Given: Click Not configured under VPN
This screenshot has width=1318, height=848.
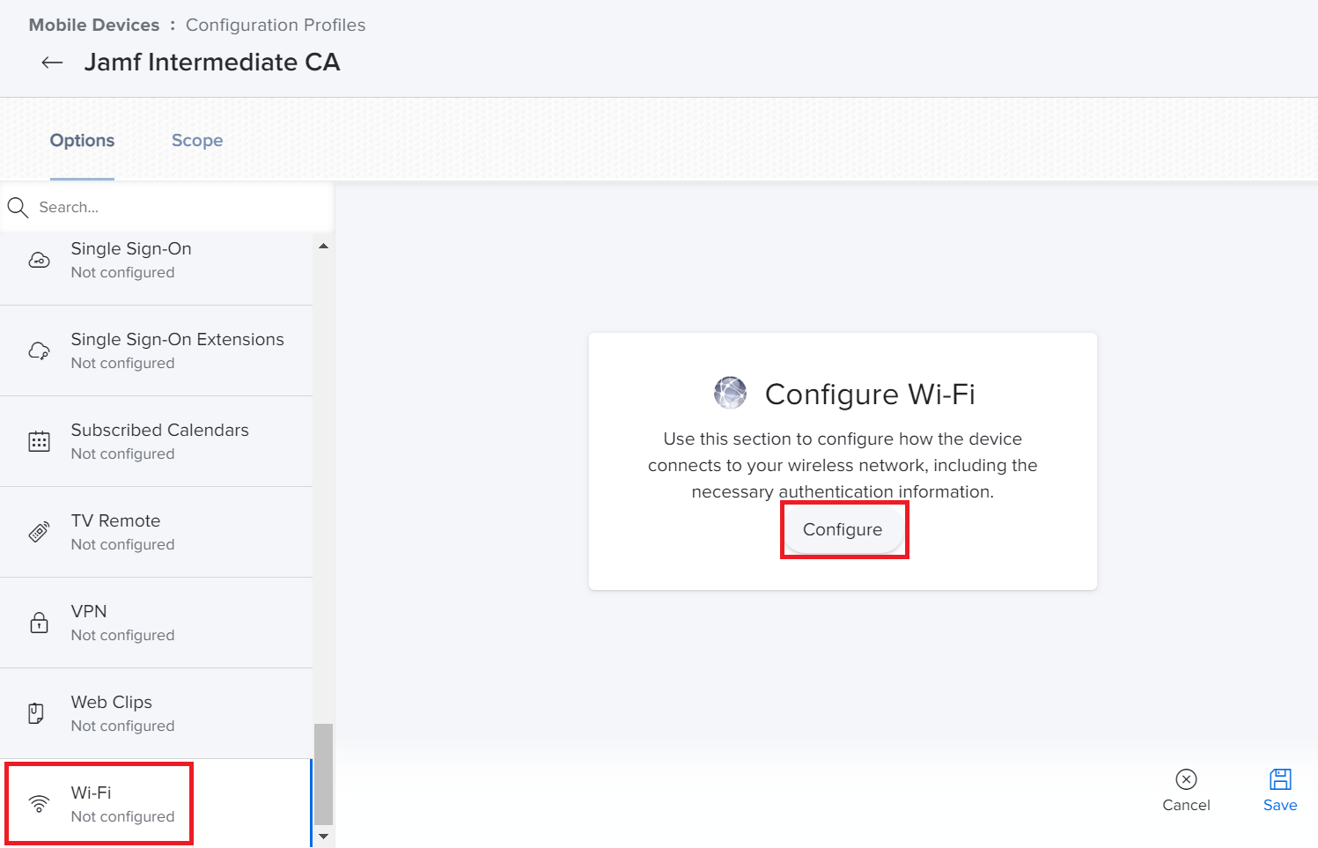Looking at the screenshot, I should coord(122,635).
